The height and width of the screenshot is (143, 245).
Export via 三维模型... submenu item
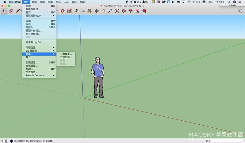point(66,54)
